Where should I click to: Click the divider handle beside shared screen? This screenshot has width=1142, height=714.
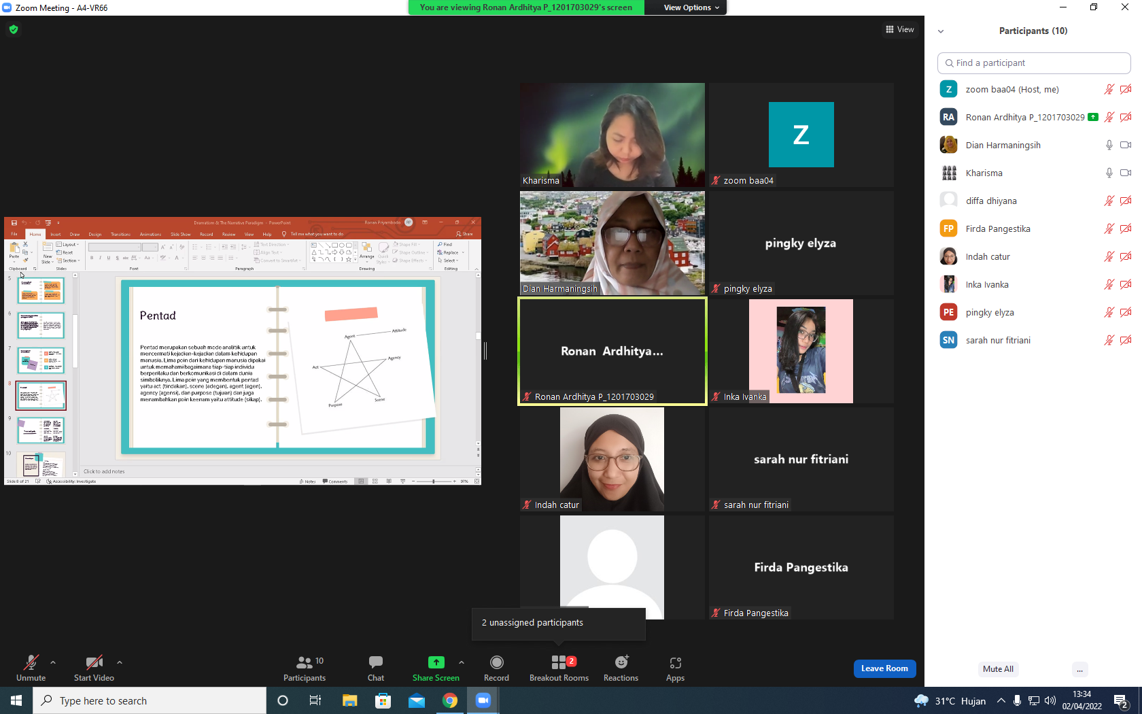click(x=485, y=351)
